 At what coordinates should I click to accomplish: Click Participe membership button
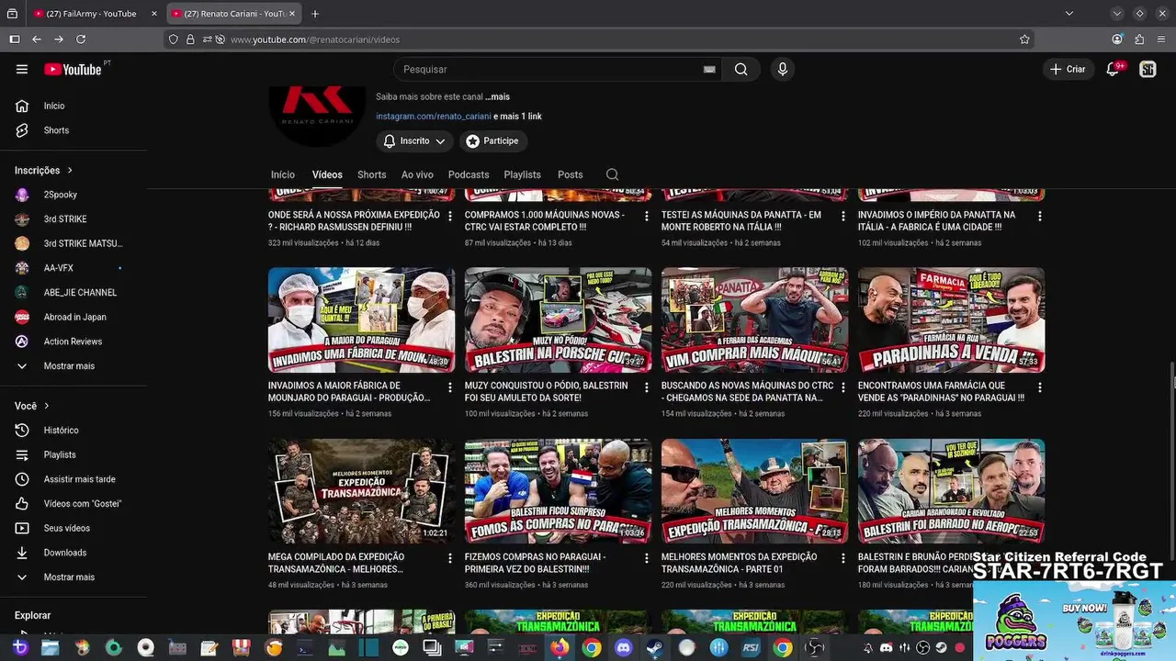(x=492, y=141)
